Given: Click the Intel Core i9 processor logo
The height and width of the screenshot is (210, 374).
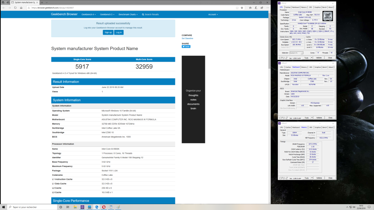Looking at the screenshot, I should point(328,16).
